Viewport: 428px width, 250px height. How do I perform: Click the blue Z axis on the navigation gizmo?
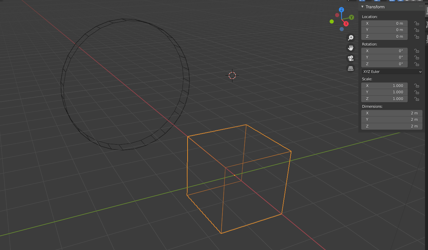tap(341, 9)
